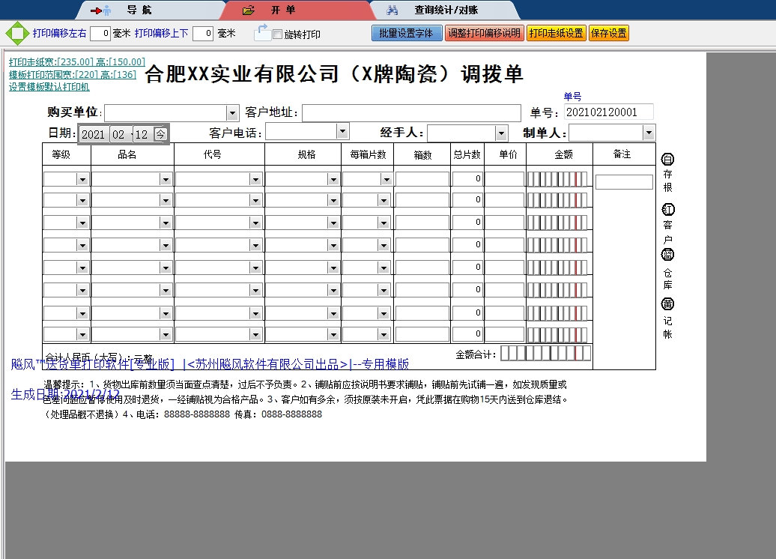Click the 批量设置字体 button
This screenshot has width=776, height=559.
point(407,33)
